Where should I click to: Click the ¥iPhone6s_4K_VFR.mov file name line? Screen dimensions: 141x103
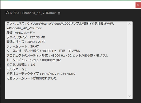pos(24,28)
